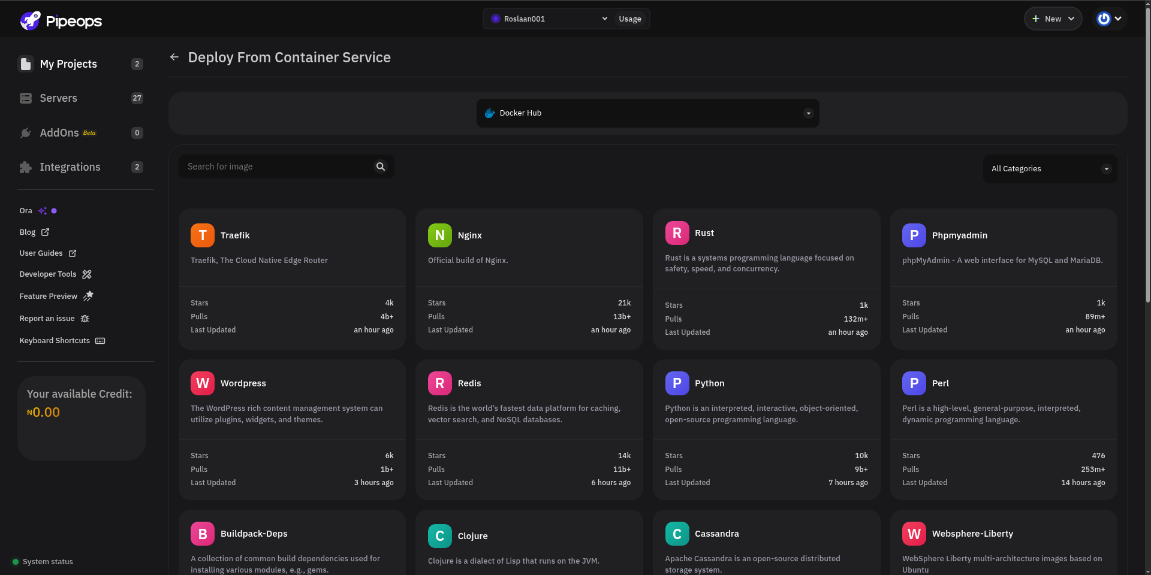Open the Developer Tools link

[48, 274]
